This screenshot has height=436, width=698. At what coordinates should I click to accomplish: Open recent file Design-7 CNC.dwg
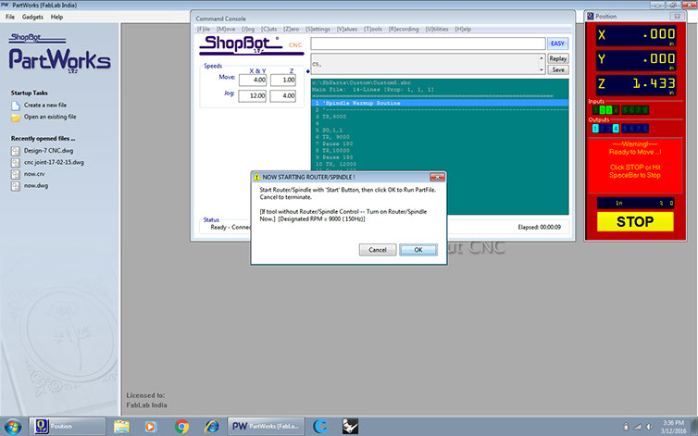48,151
